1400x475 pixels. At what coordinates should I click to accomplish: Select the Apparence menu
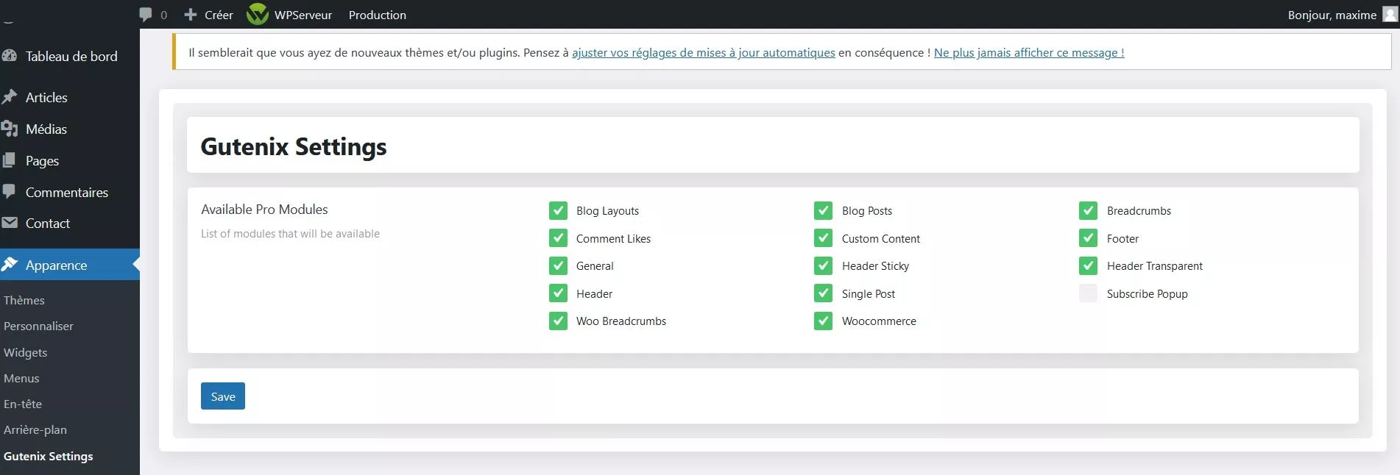70,265
